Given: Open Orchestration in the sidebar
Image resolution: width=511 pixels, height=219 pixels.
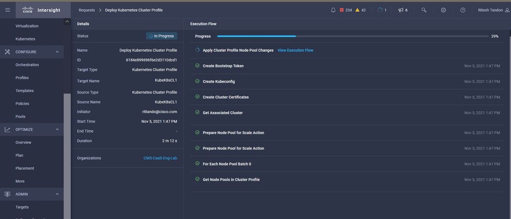Looking at the screenshot, I should [27, 65].
